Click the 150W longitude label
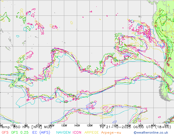The height and width of the screenshot is (135, 174). (64, 126)
